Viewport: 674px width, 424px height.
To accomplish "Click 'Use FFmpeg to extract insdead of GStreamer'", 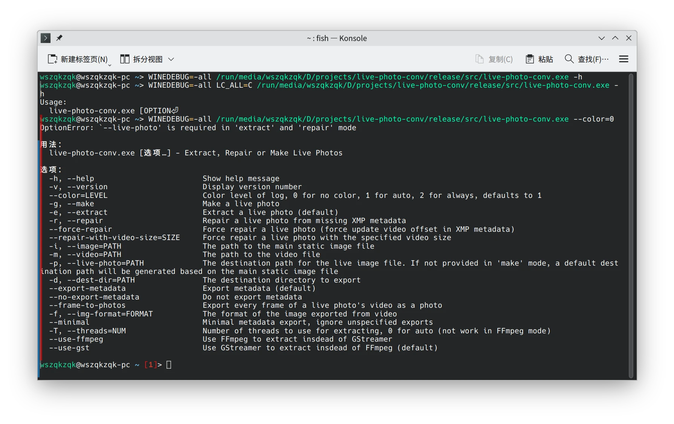I will click(x=298, y=339).
